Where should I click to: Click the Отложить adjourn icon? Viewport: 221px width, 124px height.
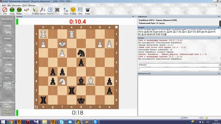pos(35,10)
